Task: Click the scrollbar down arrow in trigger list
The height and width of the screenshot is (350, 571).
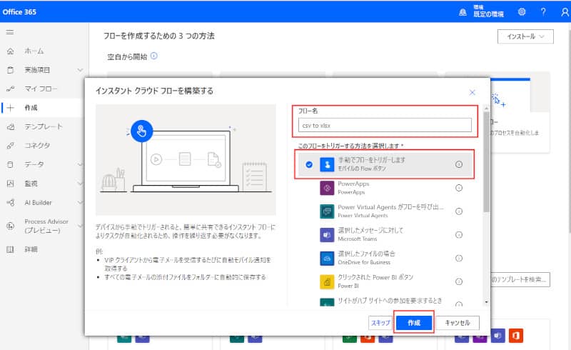Action: 486,302
